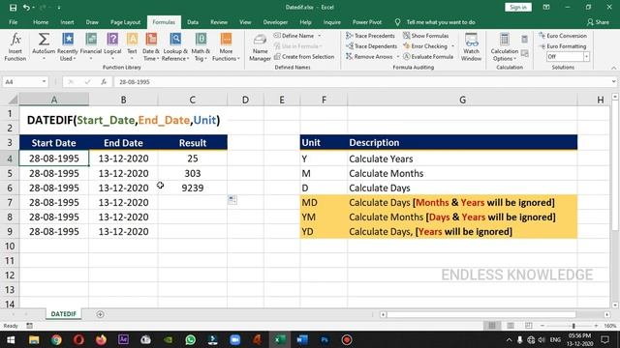620x348 pixels.
Task: Add a new sheet with the plus button
Action: pos(100,314)
